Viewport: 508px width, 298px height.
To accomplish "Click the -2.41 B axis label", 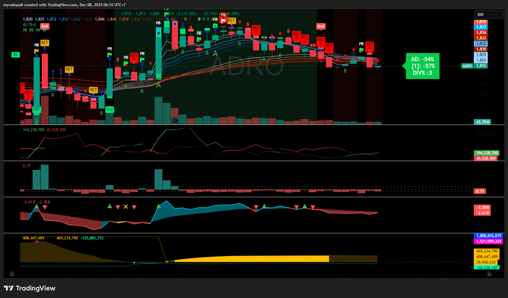I will [x=483, y=213].
